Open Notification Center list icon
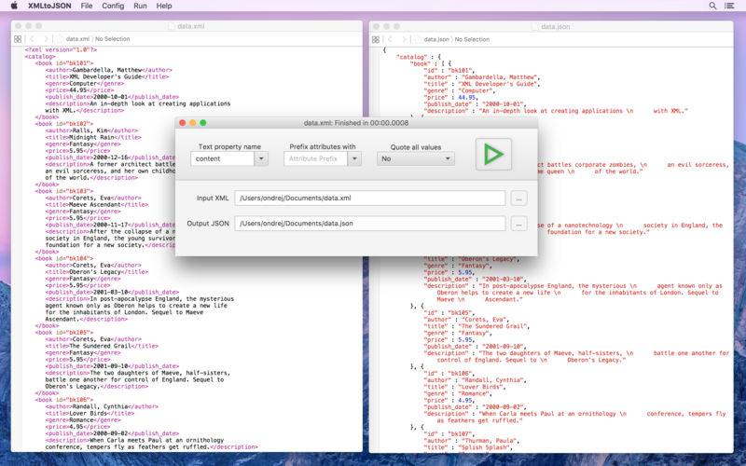The width and height of the screenshot is (746, 466). (x=729, y=6)
